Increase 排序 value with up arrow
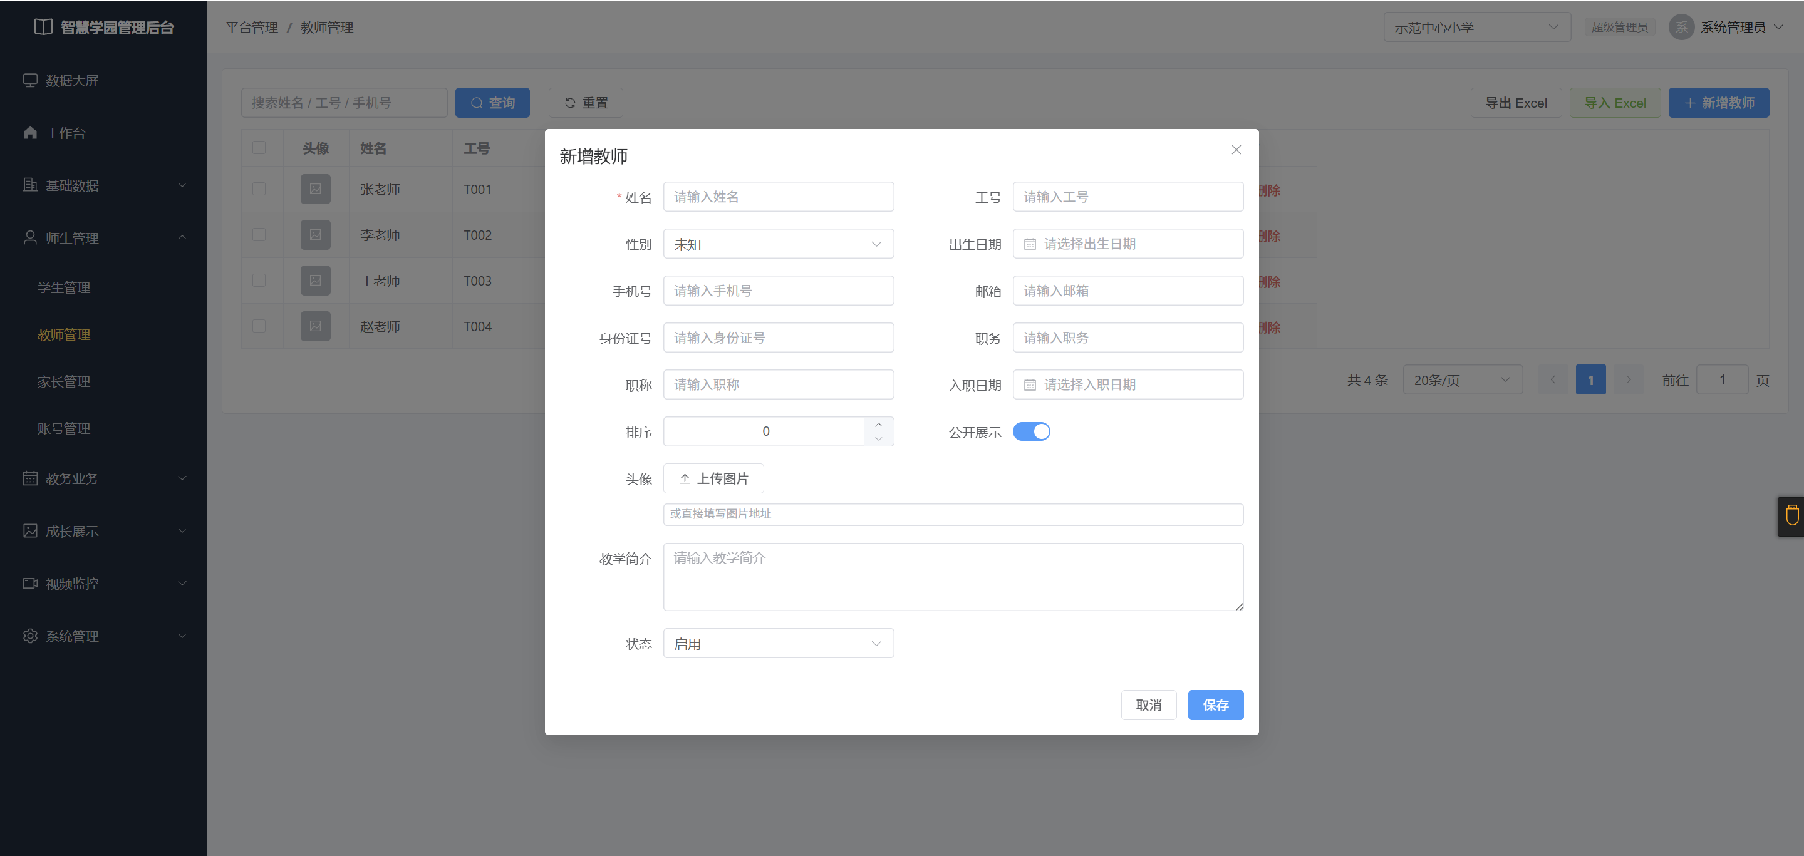Screen dimensions: 1804x856 878,424
